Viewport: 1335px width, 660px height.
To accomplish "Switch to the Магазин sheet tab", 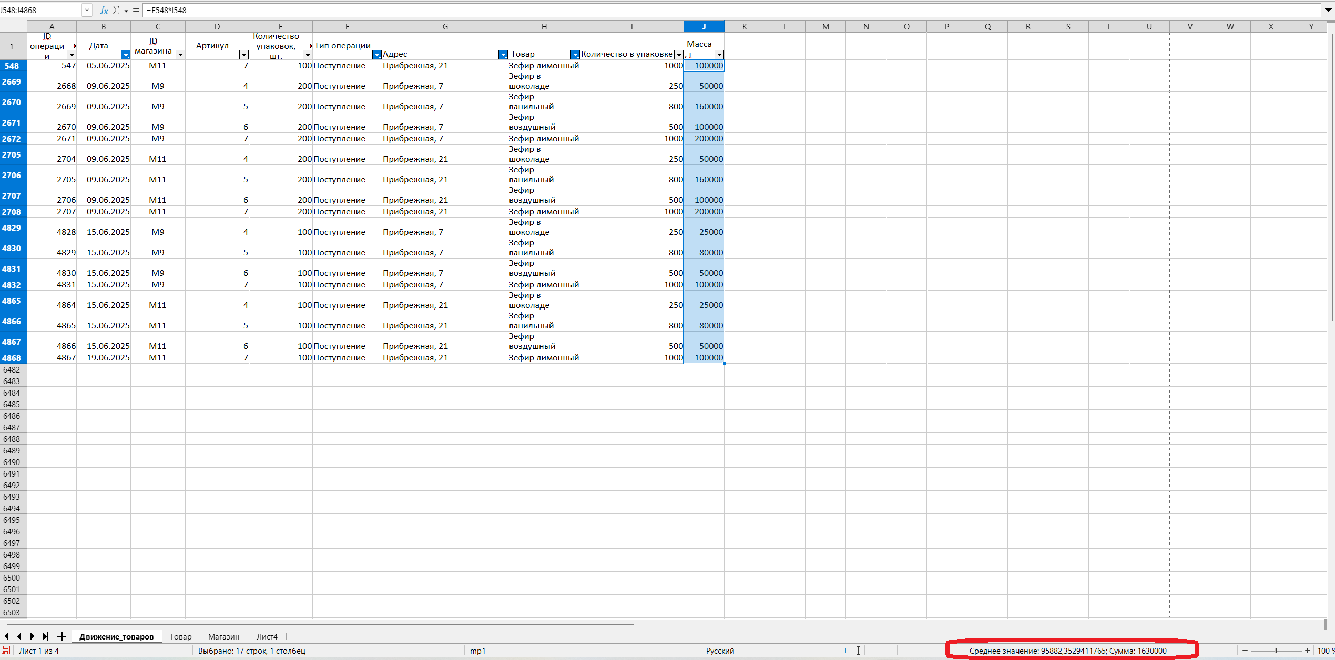I will click(x=223, y=636).
